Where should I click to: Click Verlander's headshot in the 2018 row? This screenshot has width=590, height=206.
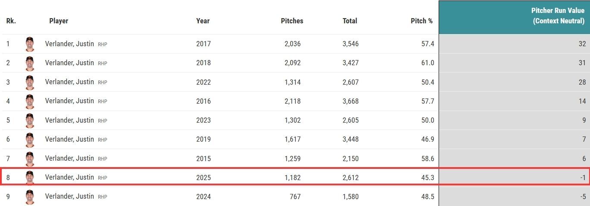29,63
